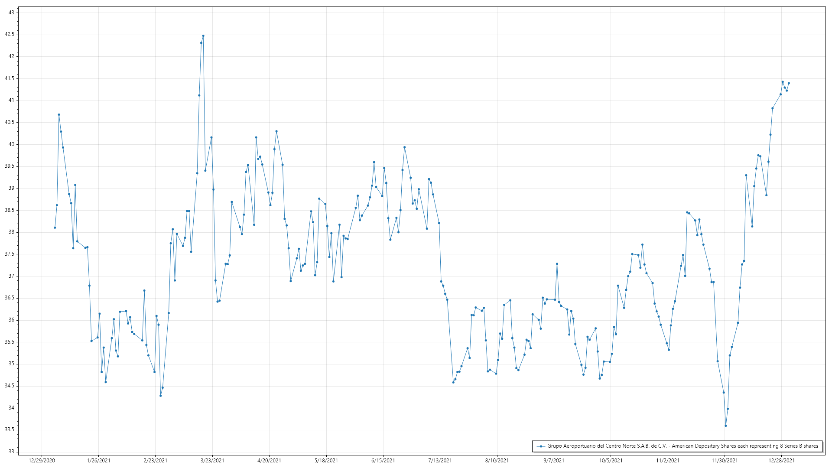Click the 43 y-axis tick label
This screenshot has width=832, height=468.
[11, 13]
